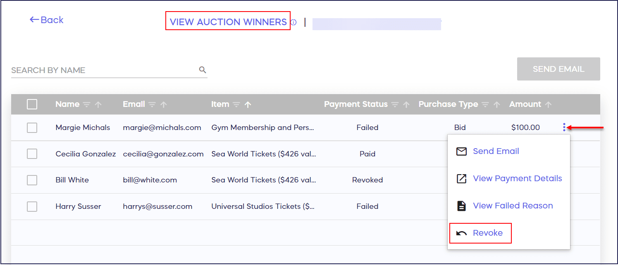The width and height of the screenshot is (618, 265).
Task: Sort by Amount using the arrow icon
Action: pyautogui.click(x=549, y=105)
